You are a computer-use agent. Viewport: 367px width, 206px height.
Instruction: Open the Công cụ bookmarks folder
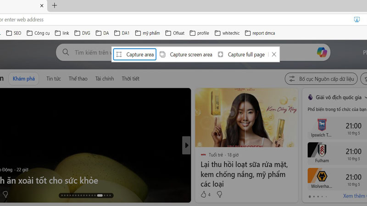tap(38, 33)
